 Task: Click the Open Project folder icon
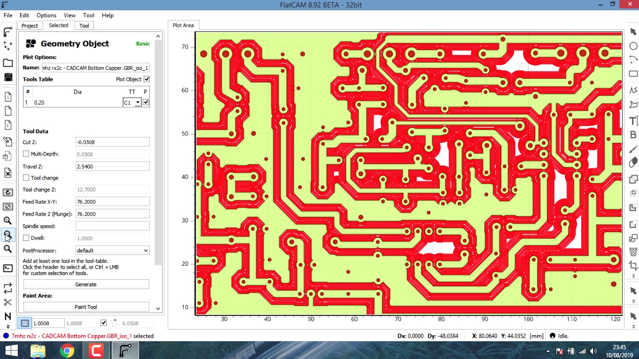coord(7,63)
